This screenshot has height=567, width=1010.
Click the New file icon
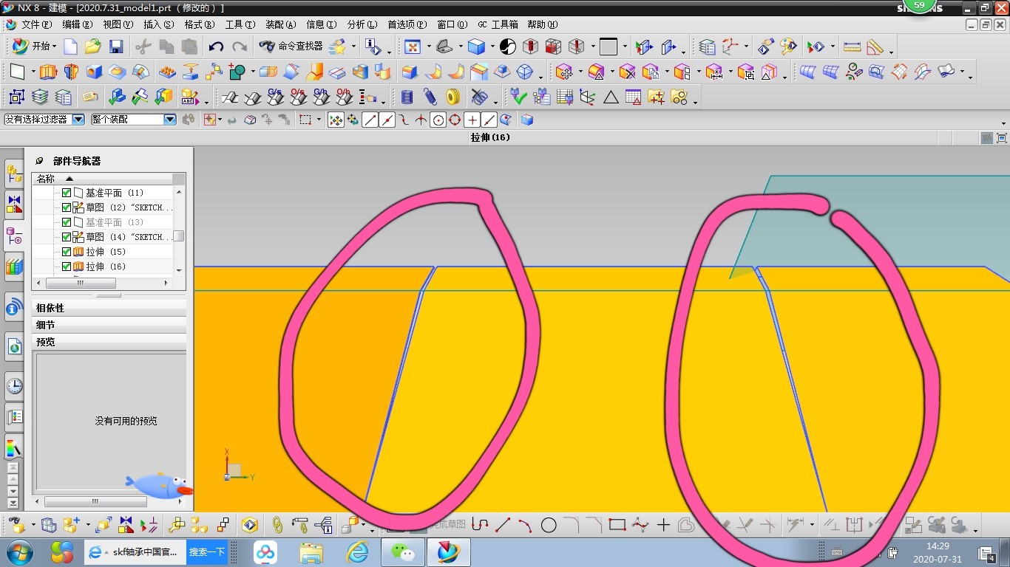(x=70, y=47)
